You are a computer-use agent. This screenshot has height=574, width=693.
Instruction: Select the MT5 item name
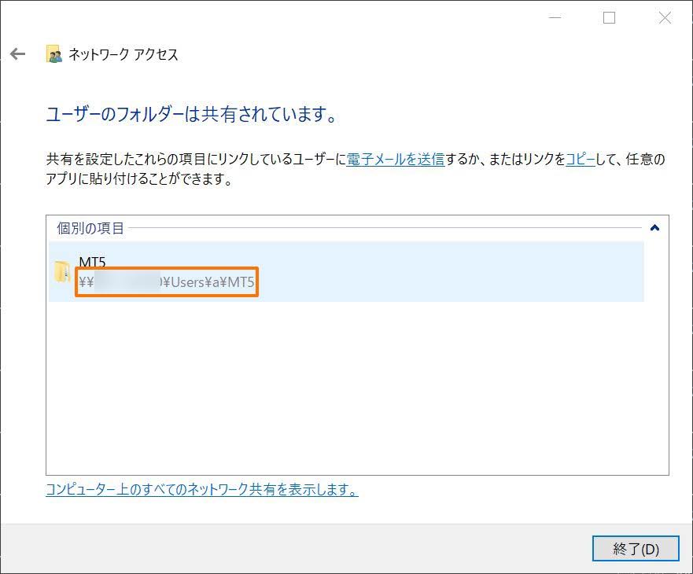pos(92,262)
